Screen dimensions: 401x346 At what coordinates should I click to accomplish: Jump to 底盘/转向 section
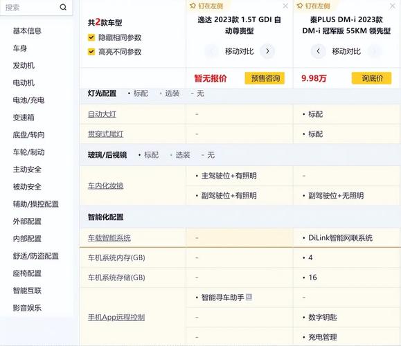(28, 135)
